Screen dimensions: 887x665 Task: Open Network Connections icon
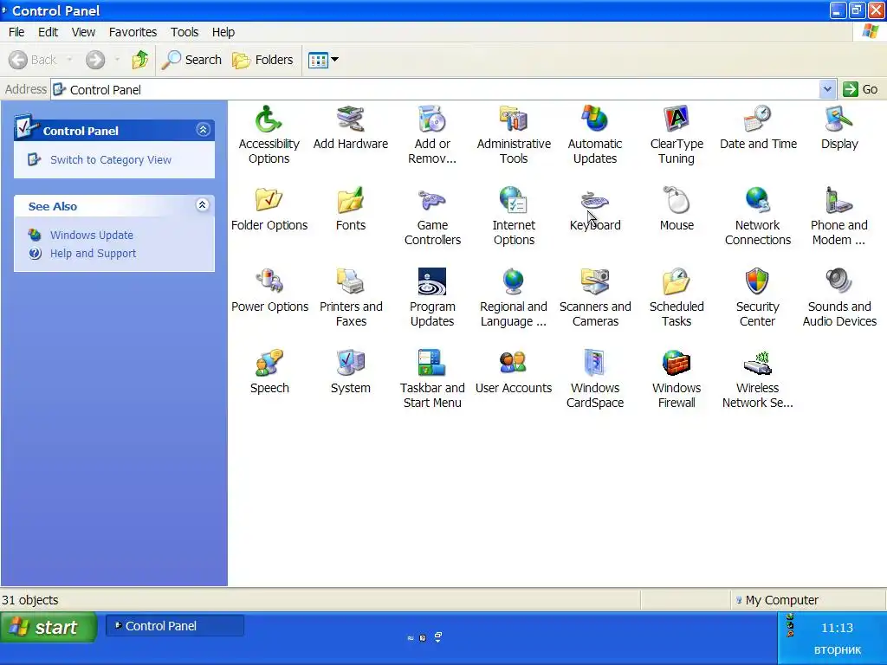[758, 216]
